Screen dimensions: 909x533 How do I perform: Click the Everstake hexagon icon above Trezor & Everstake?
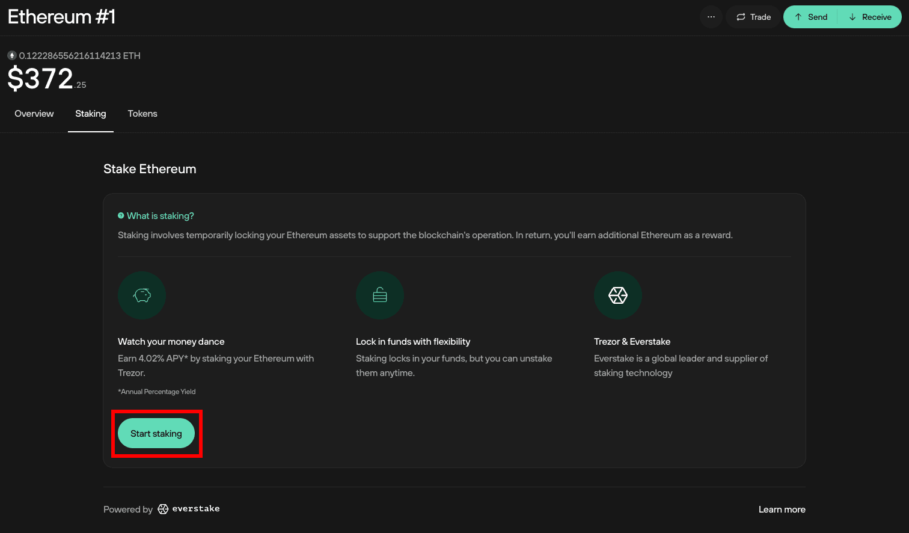[x=618, y=295]
